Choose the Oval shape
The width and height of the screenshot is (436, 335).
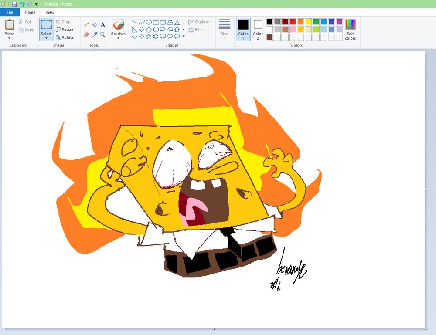[x=149, y=22]
